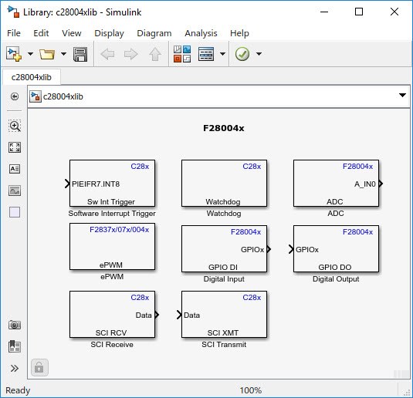Expand the palette with double chevron

15,368
